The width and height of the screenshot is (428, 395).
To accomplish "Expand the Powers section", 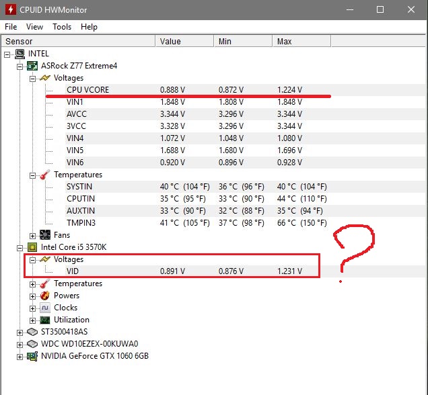I will coord(32,296).
